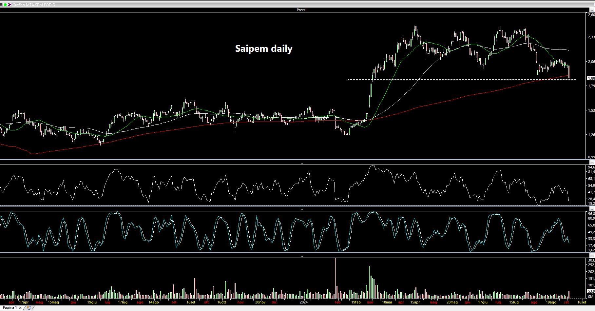Minimize the Prezzi panel
This screenshot has width=595, height=311.
click(x=593, y=10)
